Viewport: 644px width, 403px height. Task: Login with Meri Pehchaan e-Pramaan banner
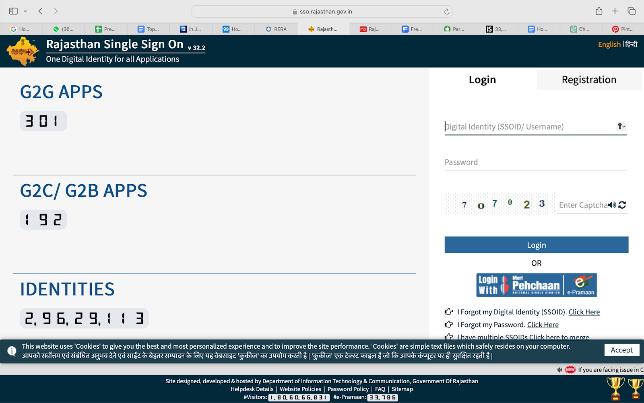tap(537, 285)
